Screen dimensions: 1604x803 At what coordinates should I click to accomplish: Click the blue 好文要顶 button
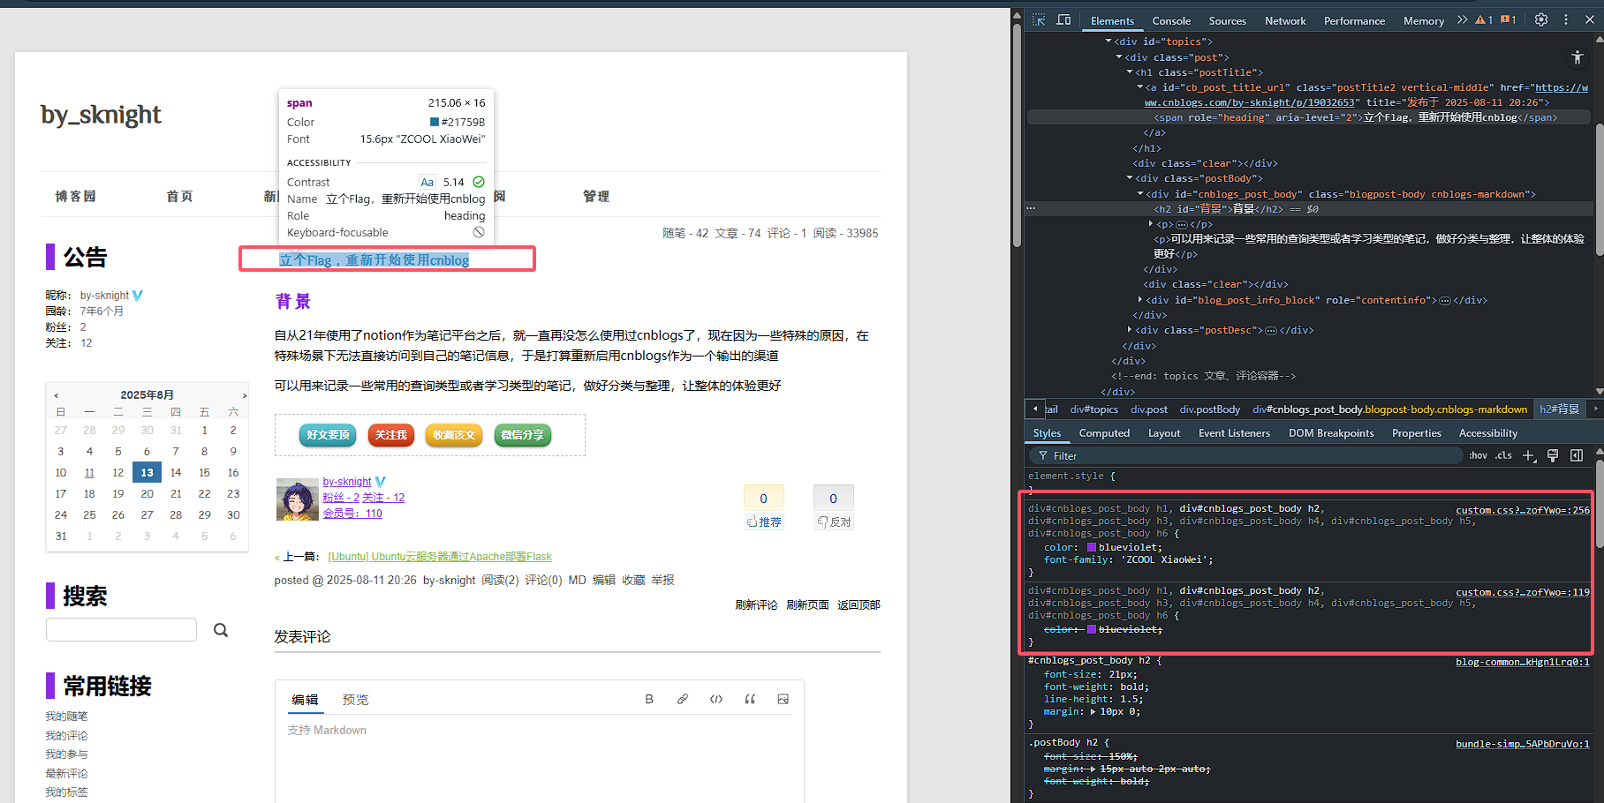(x=328, y=435)
